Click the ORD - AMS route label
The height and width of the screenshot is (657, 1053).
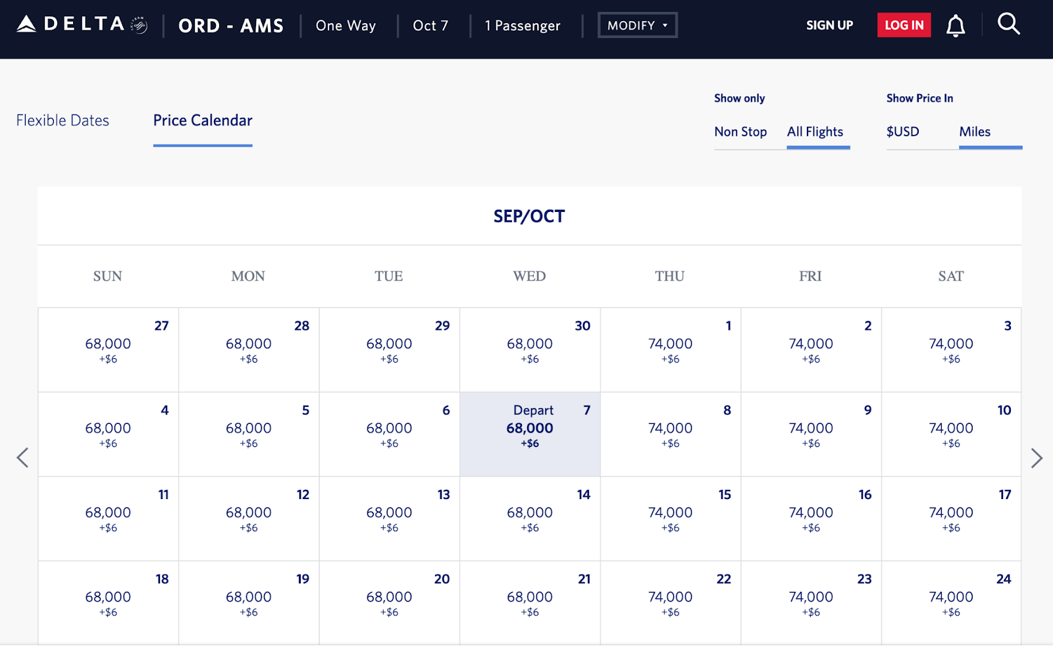[x=230, y=25]
